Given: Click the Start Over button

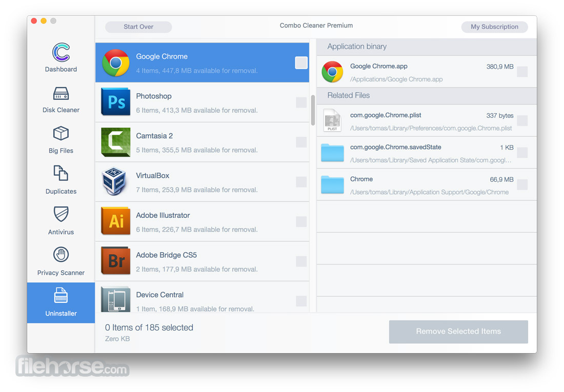Looking at the screenshot, I should 138,27.
